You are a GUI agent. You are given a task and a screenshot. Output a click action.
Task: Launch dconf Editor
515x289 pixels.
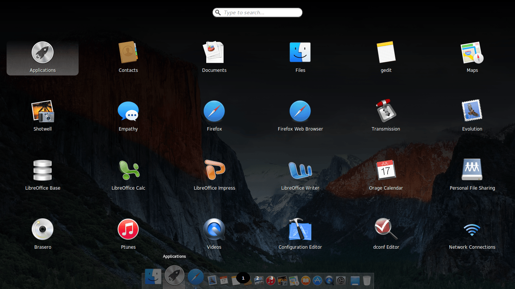pyautogui.click(x=386, y=234)
